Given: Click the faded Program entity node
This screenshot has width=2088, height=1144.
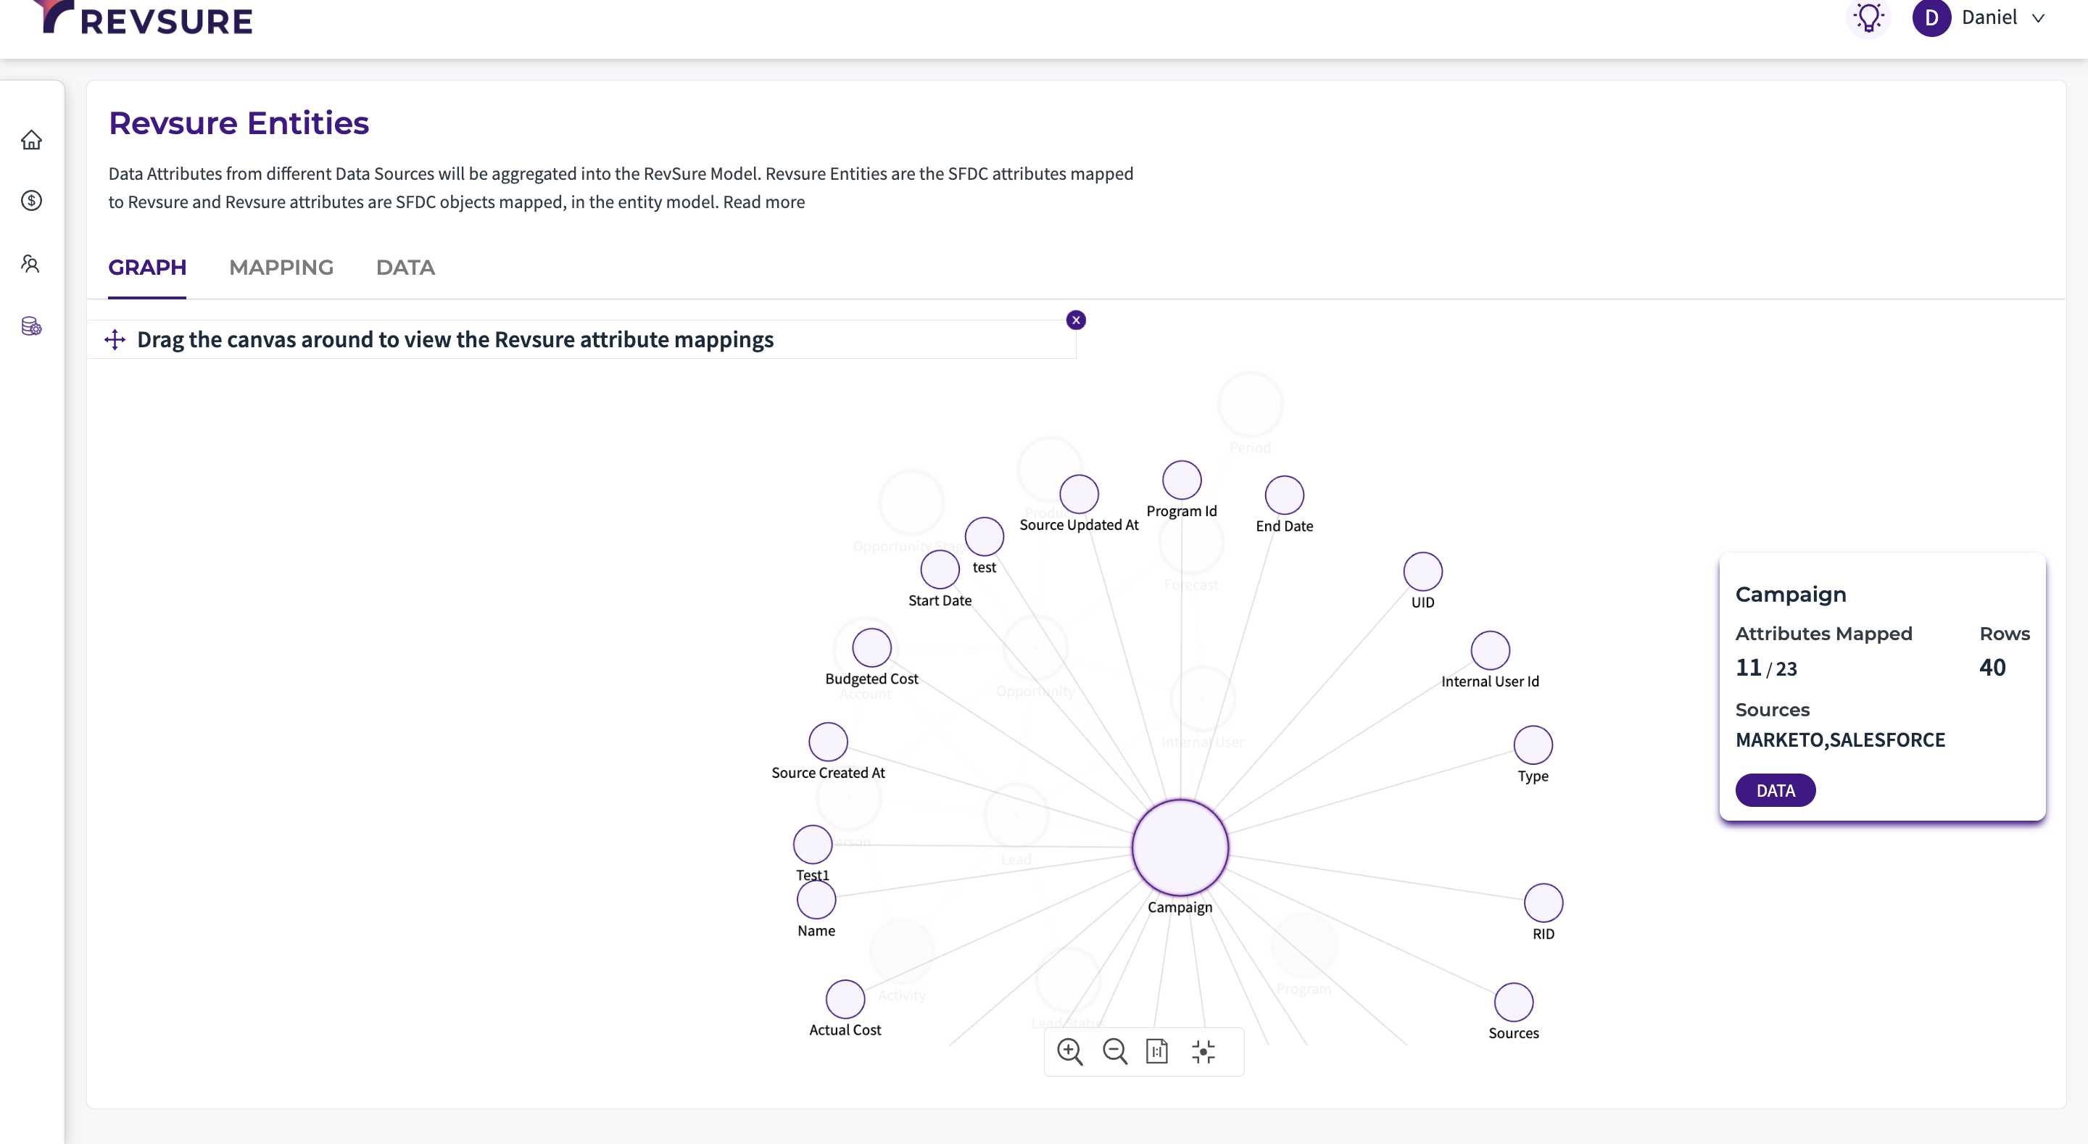Looking at the screenshot, I should coord(1304,945).
